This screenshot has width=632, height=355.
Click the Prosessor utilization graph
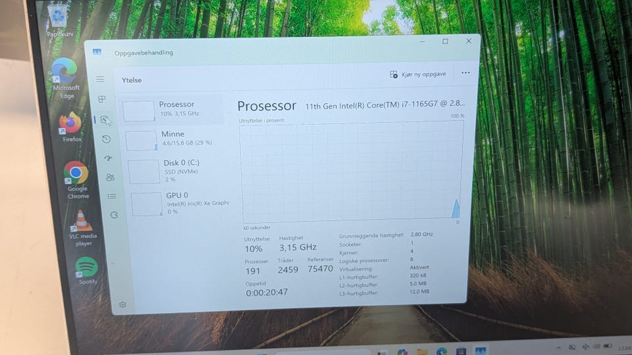tap(352, 172)
